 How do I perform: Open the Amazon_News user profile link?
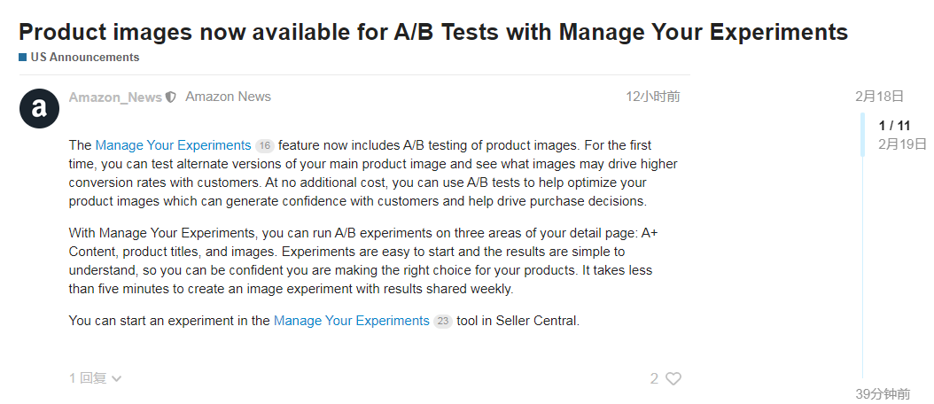[115, 97]
